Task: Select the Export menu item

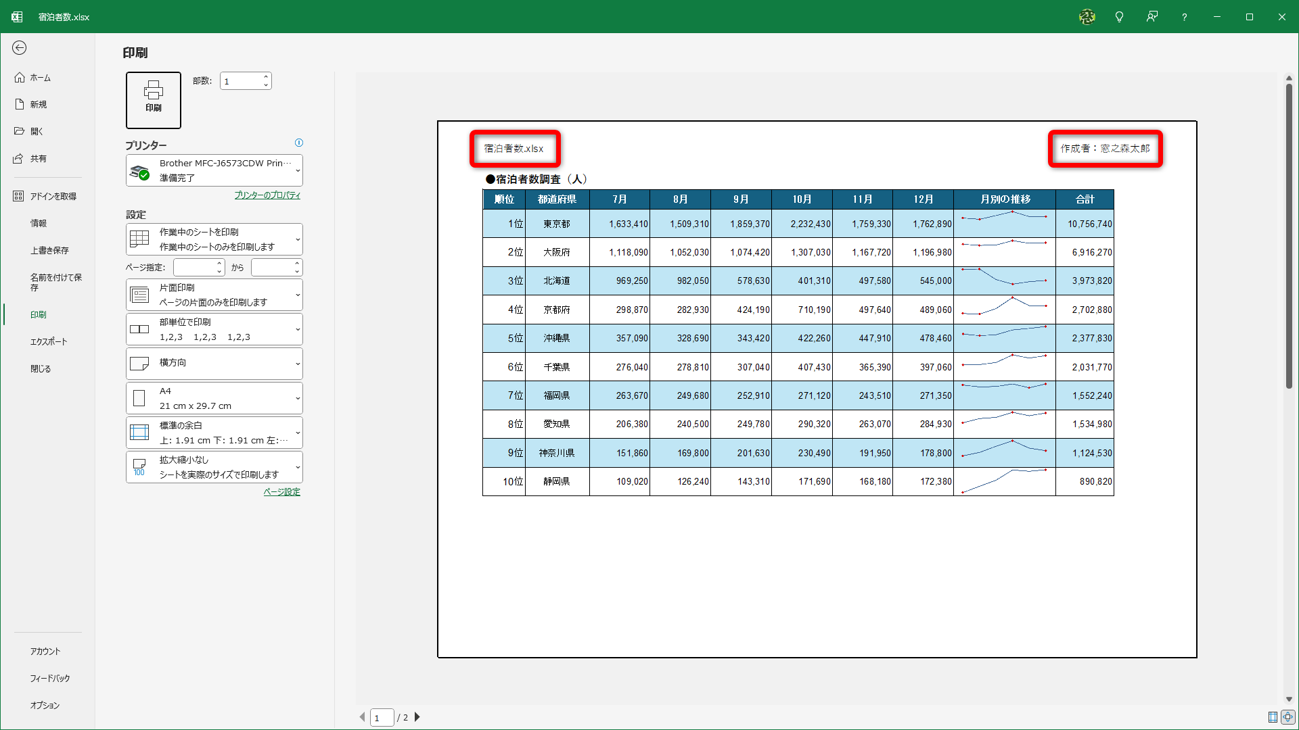Action: click(x=48, y=341)
